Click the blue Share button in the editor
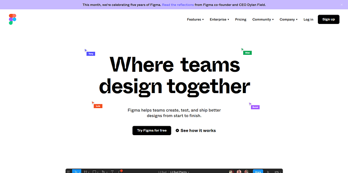Viewport: 348px width, 173px height. tap(258, 171)
